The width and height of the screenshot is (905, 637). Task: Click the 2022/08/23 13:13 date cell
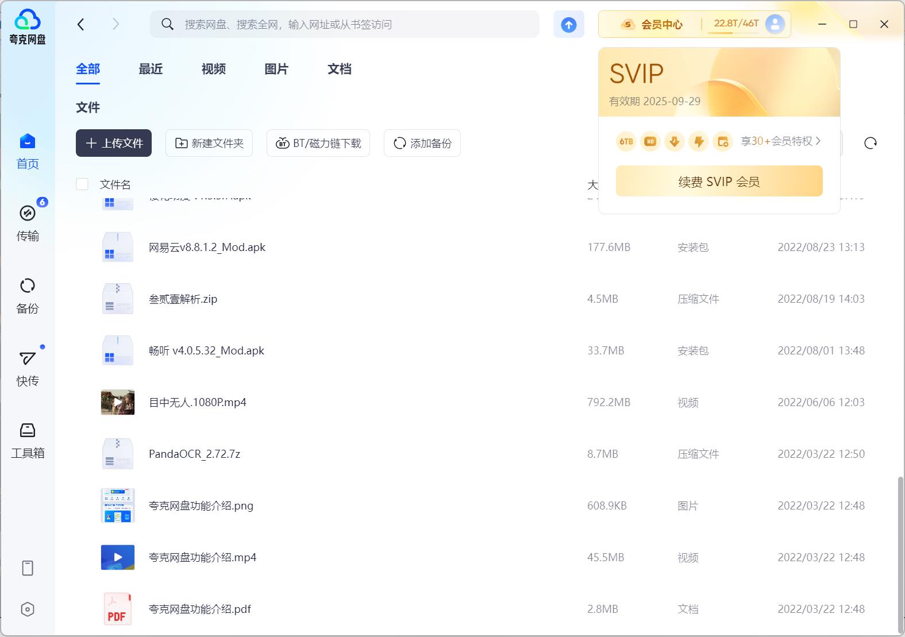(x=821, y=247)
